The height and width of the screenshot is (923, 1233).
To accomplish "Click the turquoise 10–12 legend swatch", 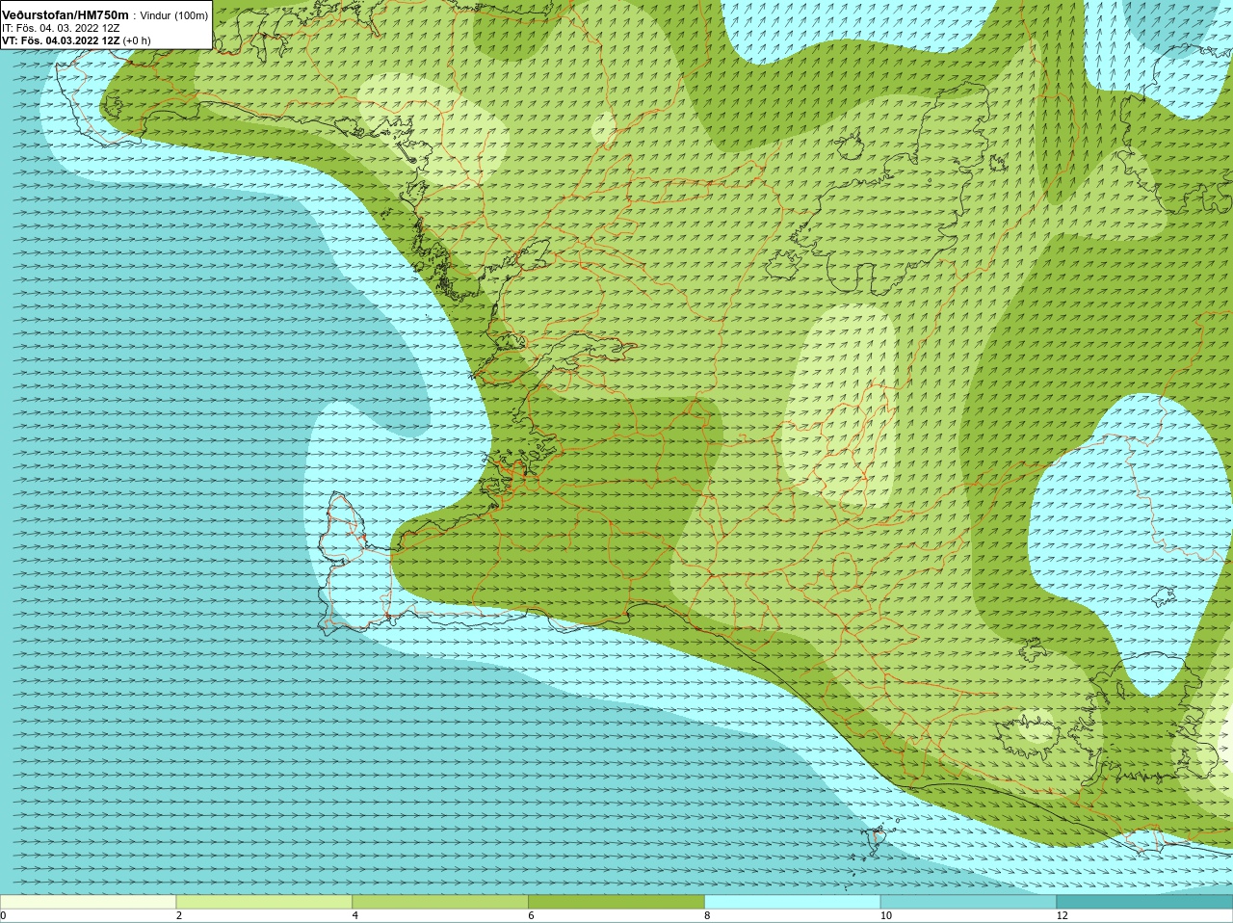I will pyautogui.click(x=968, y=902).
